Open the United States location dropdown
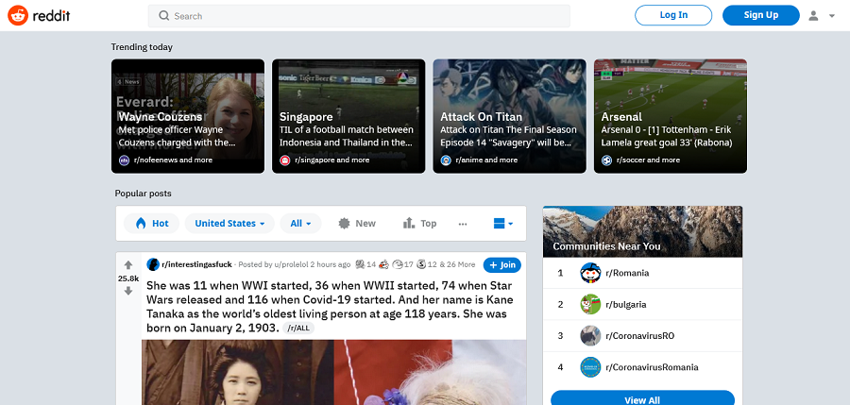850x405 pixels. [x=229, y=224]
